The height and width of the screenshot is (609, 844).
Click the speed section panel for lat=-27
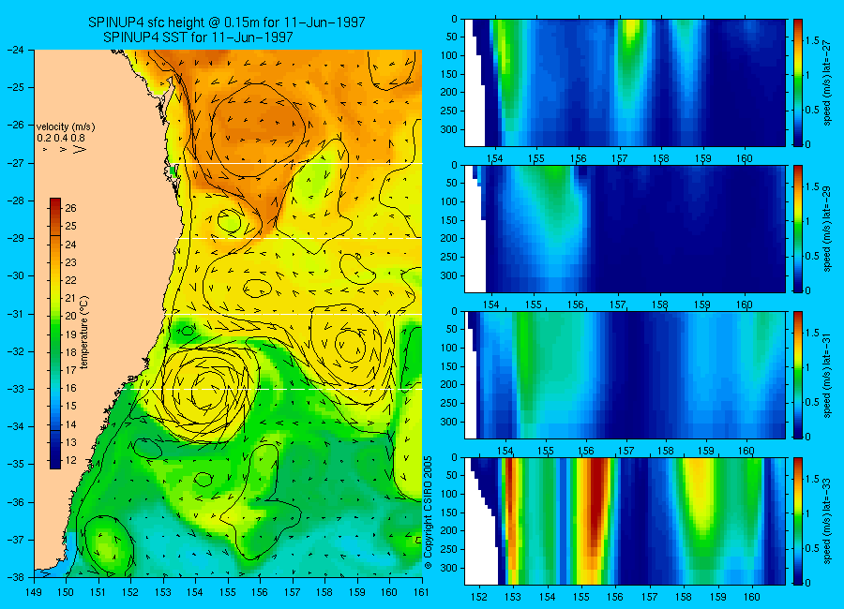tap(625, 82)
